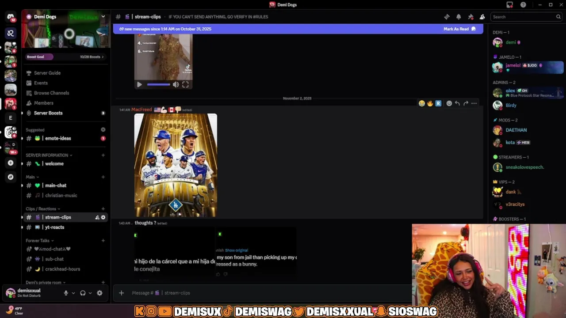Image resolution: width=566 pixels, height=318 pixels.
Task: Click Show original translation link
Action: click(237, 250)
